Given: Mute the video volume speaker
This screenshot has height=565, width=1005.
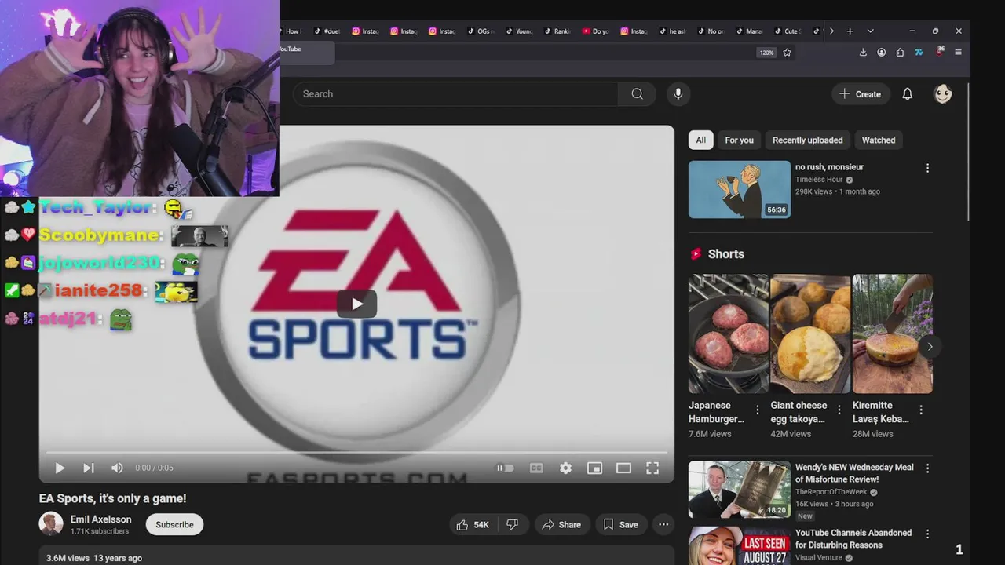Looking at the screenshot, I should click(x=117, y=468).
